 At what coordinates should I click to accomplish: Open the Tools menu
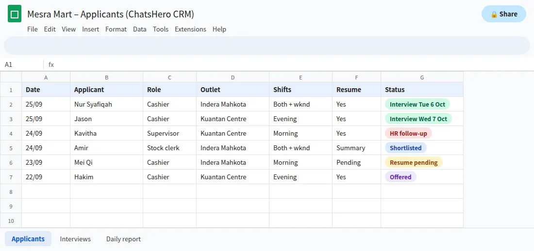pos(161,29)
